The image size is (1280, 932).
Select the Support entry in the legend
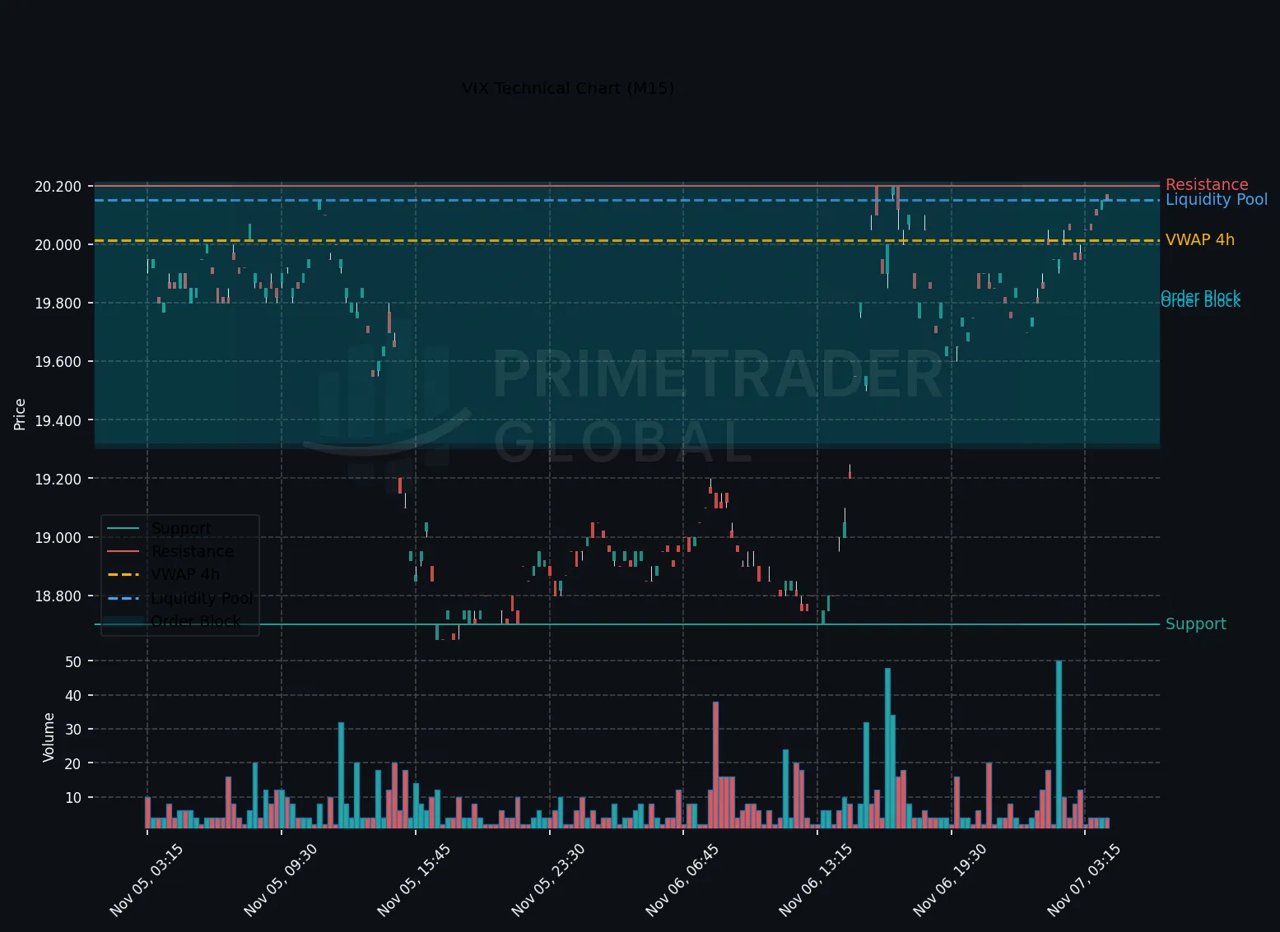[x=181, y=528]
